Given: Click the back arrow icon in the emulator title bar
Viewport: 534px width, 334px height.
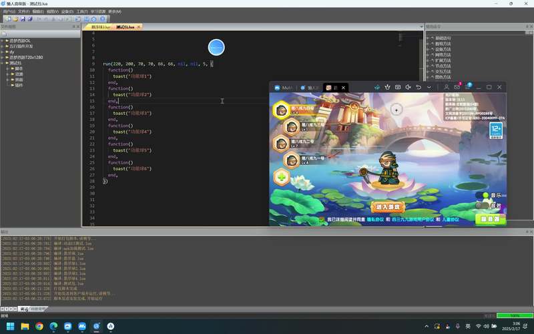Looking at the screenshot, I should click(419, 88).
